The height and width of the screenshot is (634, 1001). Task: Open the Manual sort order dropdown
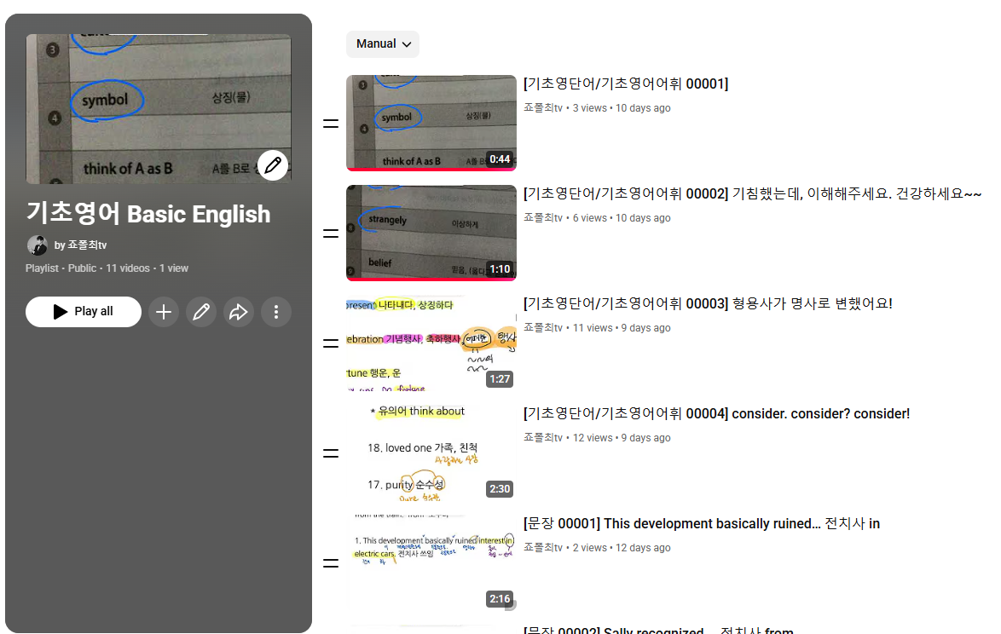click(383, 44)
